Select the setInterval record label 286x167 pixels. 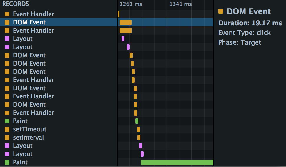(x=28, y=138)
